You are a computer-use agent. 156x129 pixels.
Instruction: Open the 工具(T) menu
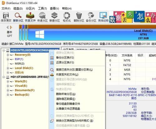click(x=42, y=8)
